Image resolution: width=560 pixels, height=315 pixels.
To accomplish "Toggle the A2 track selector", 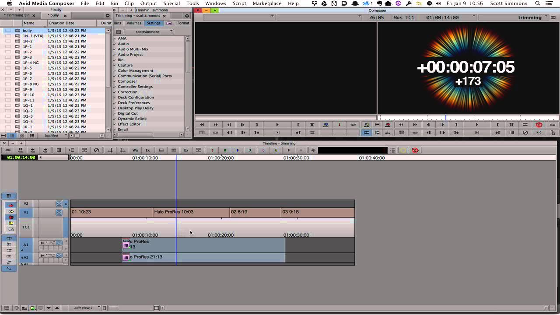I will [x=26, y=257].
